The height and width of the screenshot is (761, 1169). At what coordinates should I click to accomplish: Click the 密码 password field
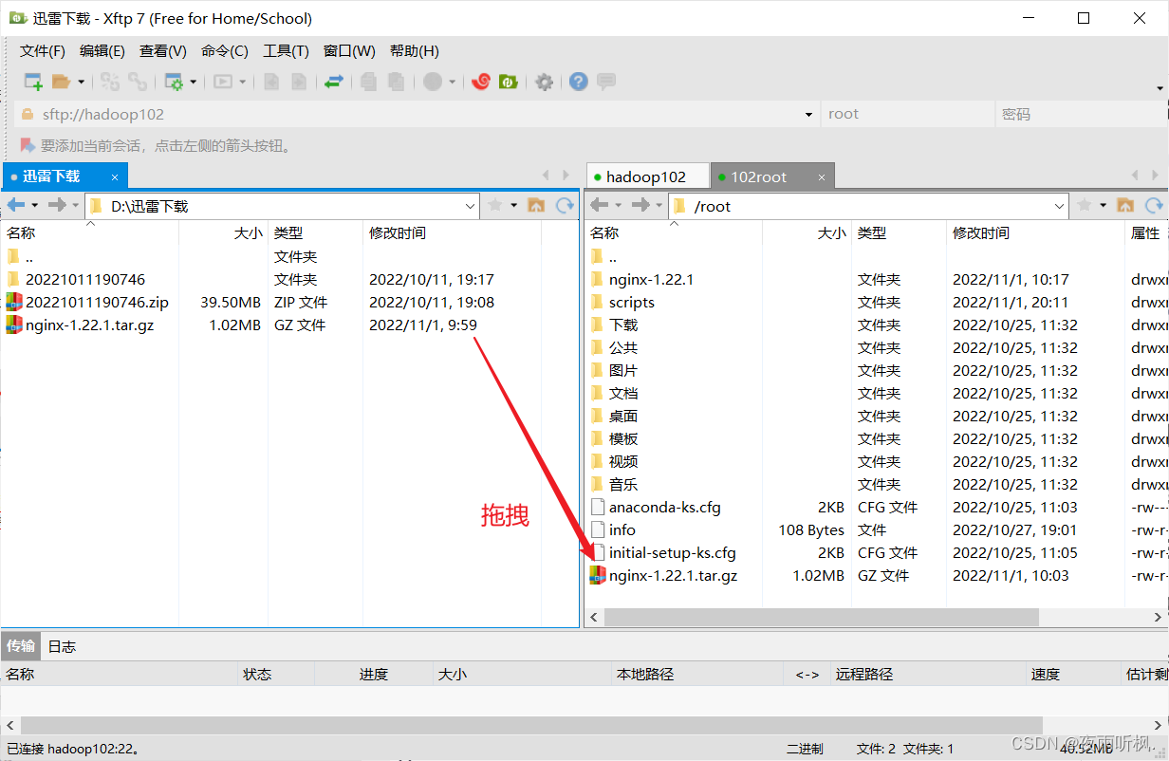[1080, 114]
